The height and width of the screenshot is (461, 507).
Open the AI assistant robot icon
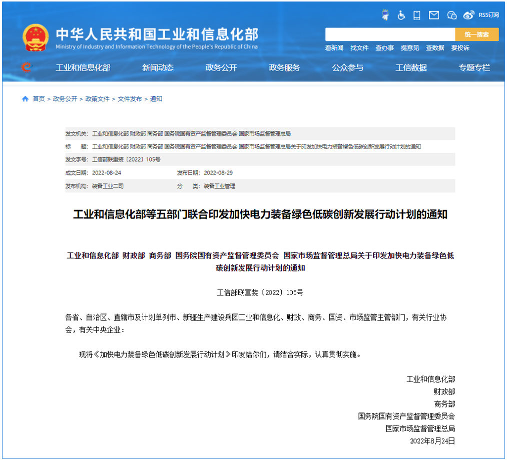pyautogui.click(x=385, y=15)
